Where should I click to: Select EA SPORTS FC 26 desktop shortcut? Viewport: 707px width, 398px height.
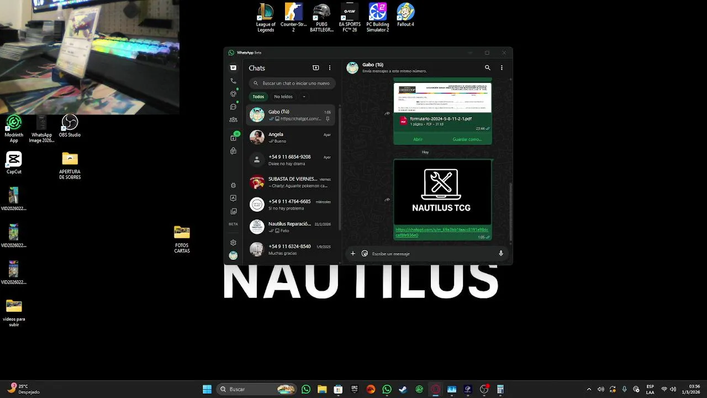(350, 18)
